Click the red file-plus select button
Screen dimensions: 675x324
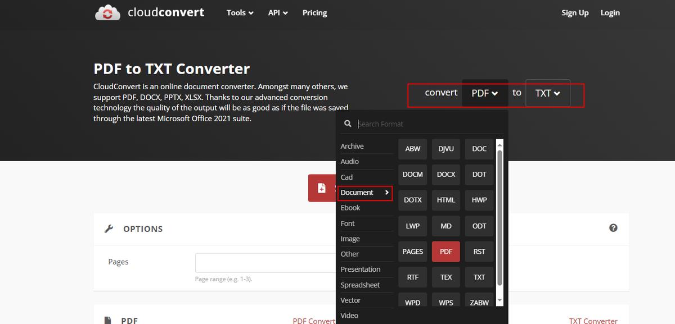(x=322, y=188)
